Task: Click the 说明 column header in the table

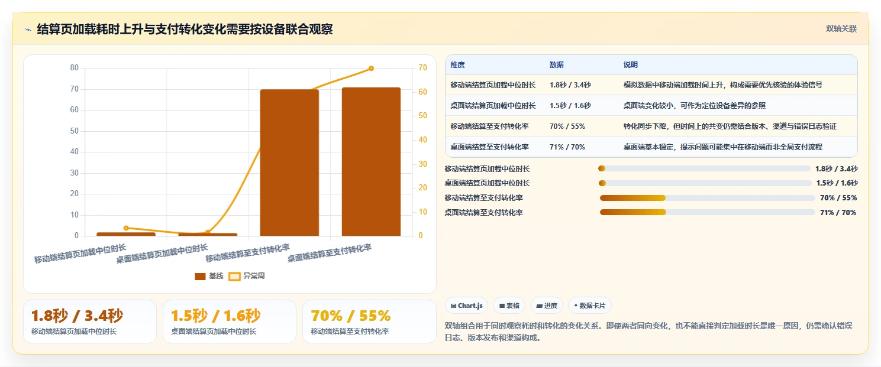Action: (x=631, y=65)
